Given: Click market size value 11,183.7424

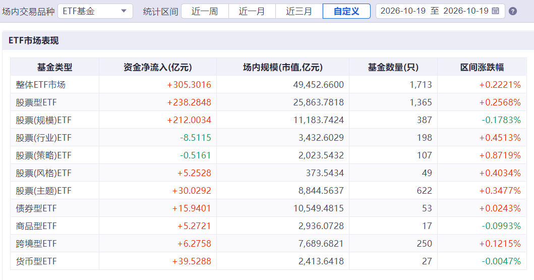Looking at the screenshot, I should coord(318,120).
